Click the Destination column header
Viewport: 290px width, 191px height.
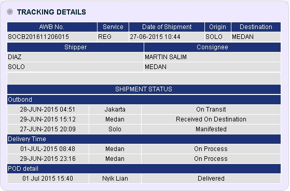pyautogui.click(x=256, y=27)
